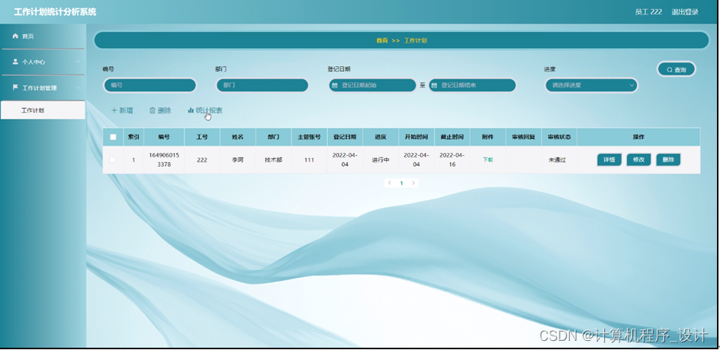
Task: Click the calendar icon in 登记日期起始 field
Action: pos(335,85)
